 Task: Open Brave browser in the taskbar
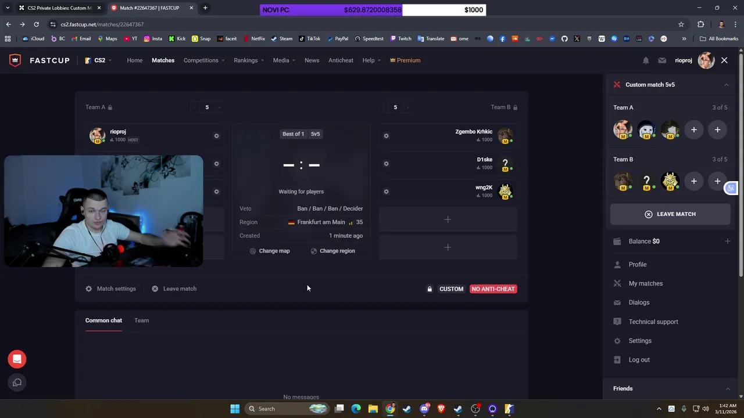[441, 409]
